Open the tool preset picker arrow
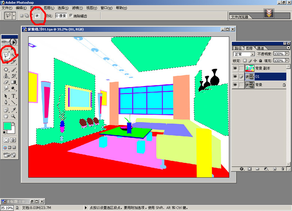292x211 pixels. 14,16
